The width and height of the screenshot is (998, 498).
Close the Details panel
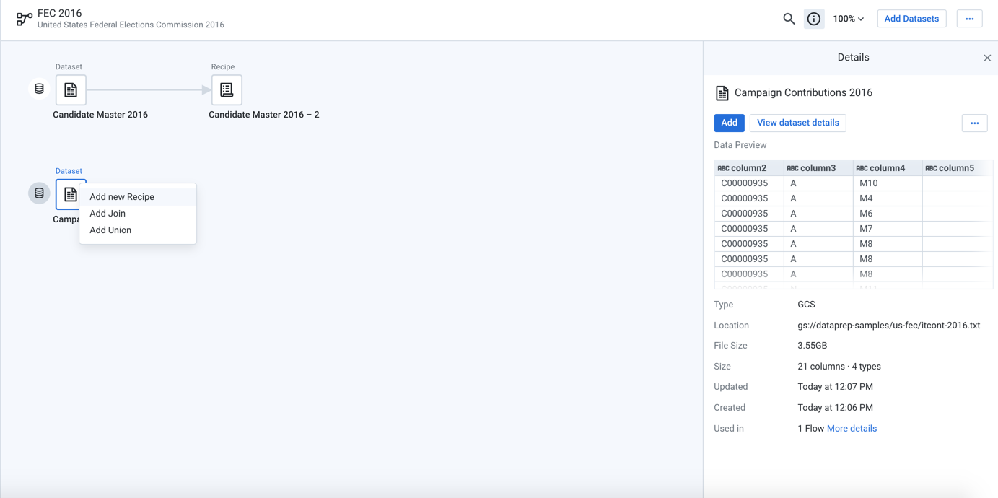click(987, 58)
